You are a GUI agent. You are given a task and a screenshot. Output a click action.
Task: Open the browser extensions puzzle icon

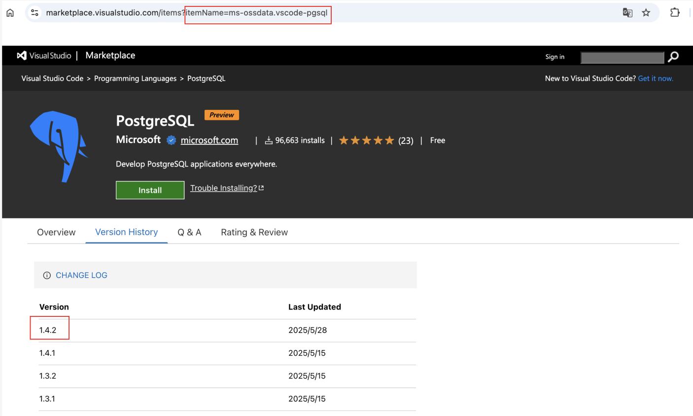pyautogui.click(x=675, y=12)
